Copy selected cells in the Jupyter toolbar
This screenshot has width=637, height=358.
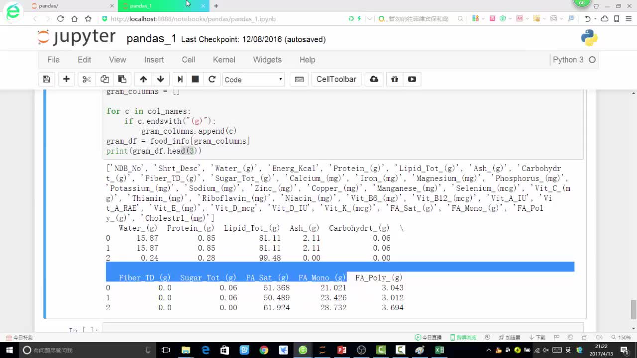(105, 79)
